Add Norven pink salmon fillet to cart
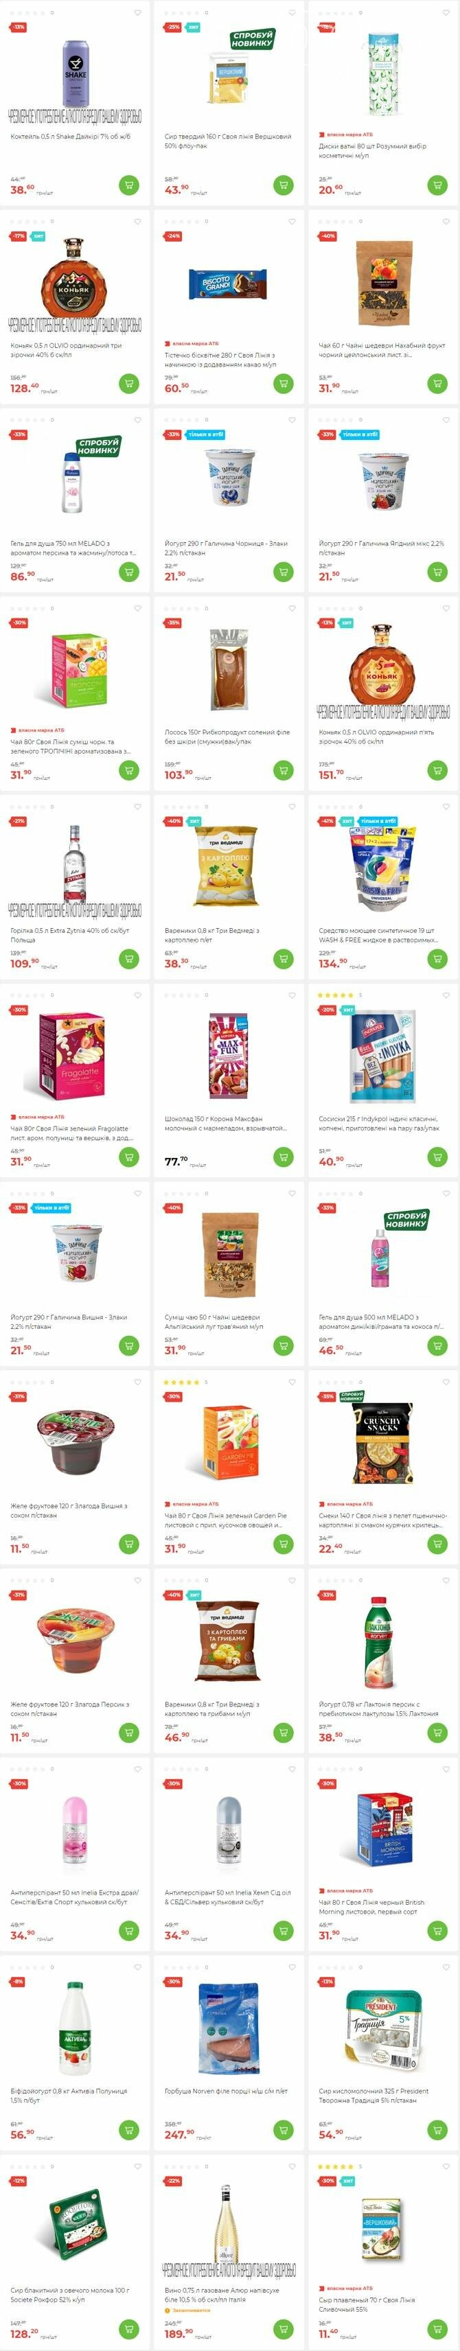The width and height of the screenshot is (460, 2351). (283, 2129)
